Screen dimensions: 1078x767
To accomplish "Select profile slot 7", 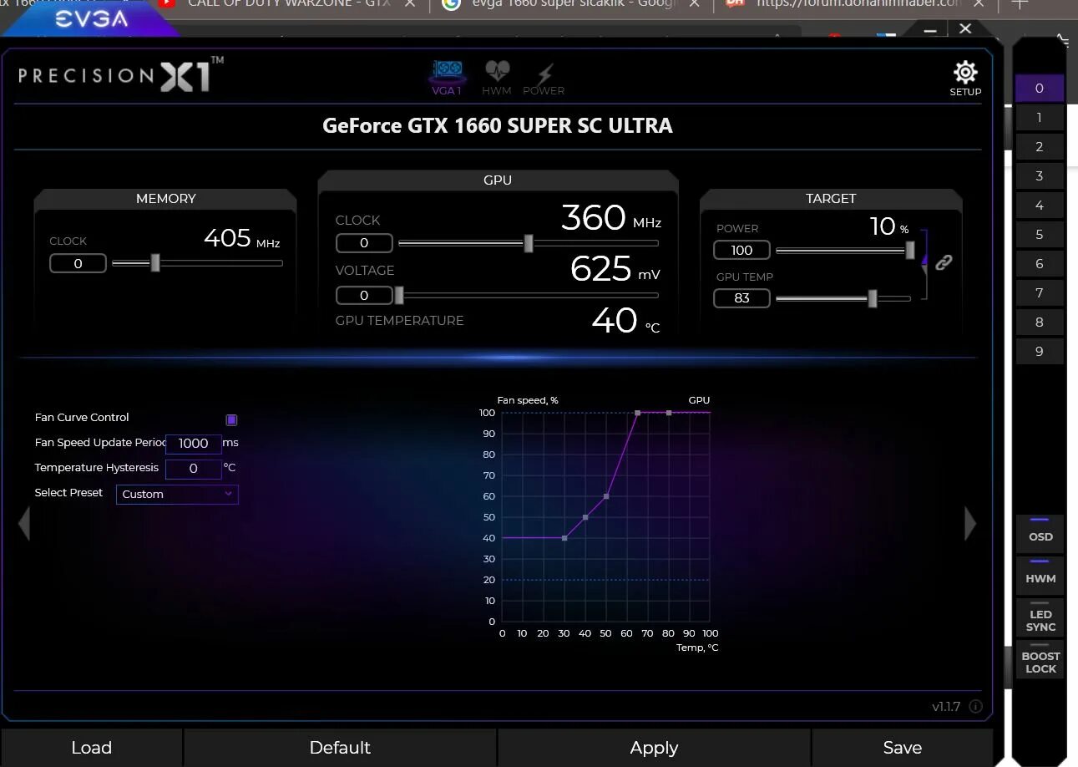I will click(x=1040, y=293).
